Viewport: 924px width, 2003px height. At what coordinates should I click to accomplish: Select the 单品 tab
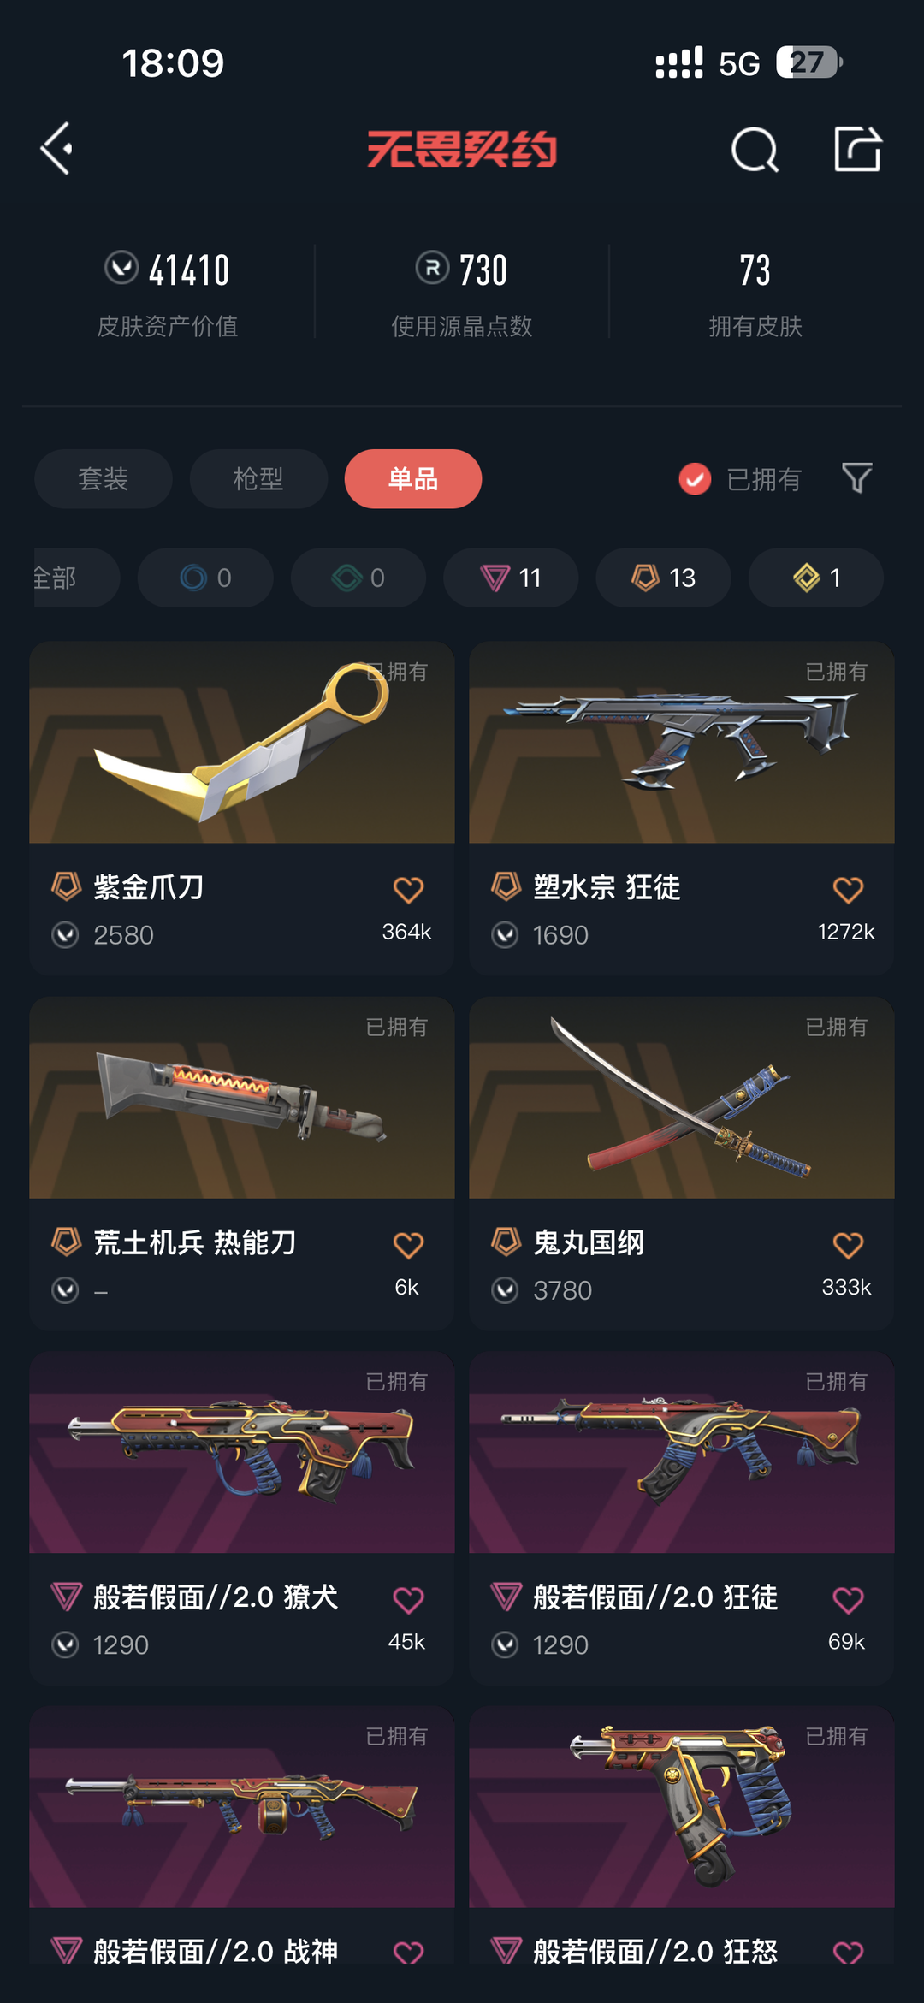click(413, 478)
